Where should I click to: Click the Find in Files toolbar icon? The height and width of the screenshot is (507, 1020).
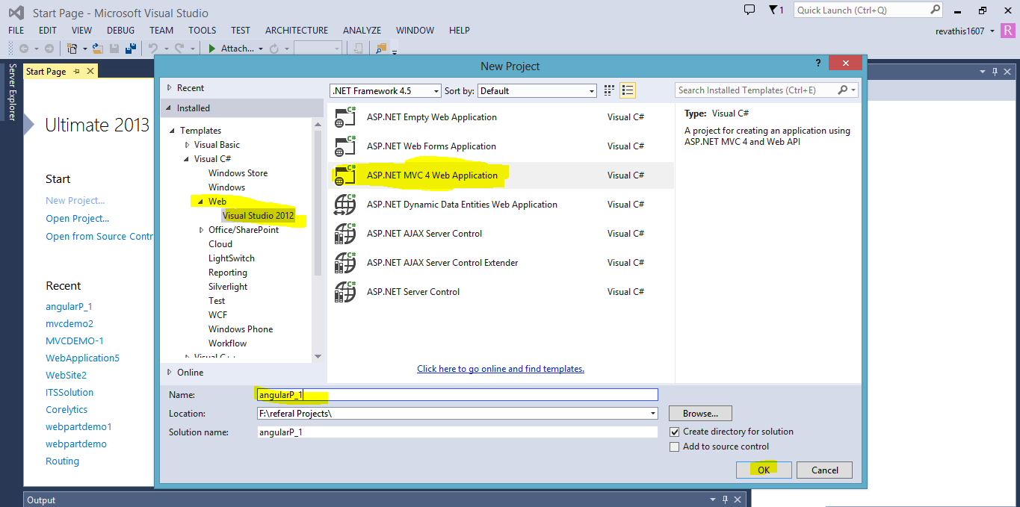[381, 49]
